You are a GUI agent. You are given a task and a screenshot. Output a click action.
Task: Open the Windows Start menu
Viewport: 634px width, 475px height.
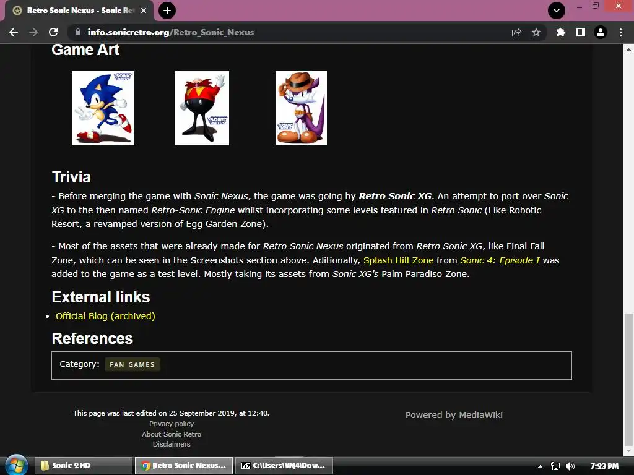[16, 465]
